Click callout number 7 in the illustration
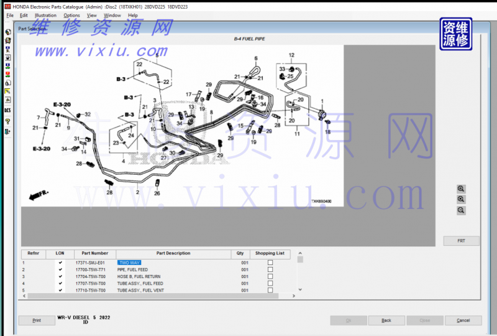 click(39, 118)
